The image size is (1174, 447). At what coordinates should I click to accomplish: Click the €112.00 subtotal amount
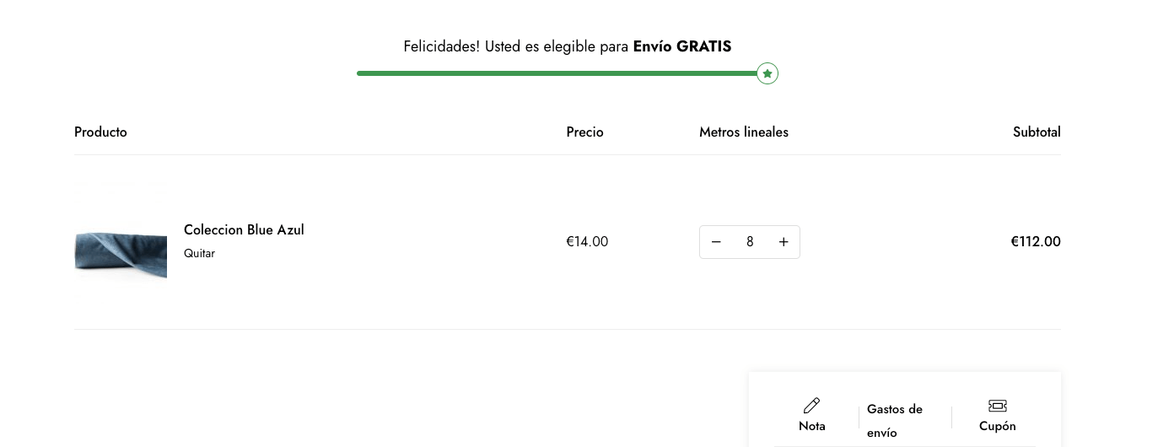1036,241
